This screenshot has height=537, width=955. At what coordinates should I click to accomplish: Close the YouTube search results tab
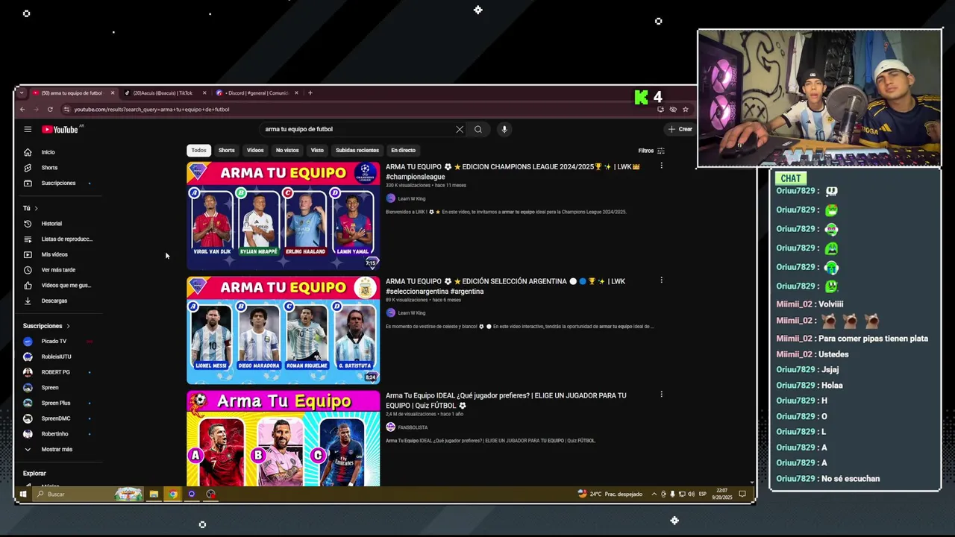pyautogui.click(x=113, y=93)
